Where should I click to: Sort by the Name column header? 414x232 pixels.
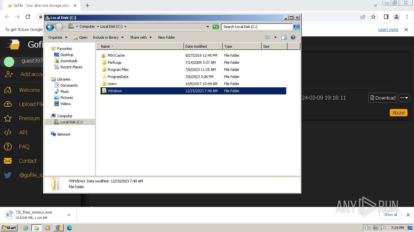140,46
